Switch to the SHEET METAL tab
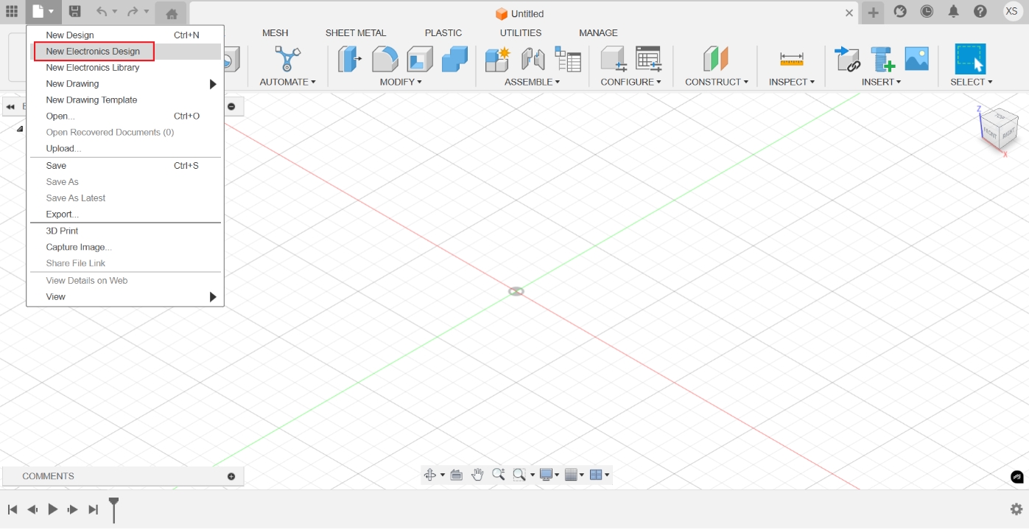This screenshot has height=530, width=1029. pyautogui.click(x=356, y=33)
